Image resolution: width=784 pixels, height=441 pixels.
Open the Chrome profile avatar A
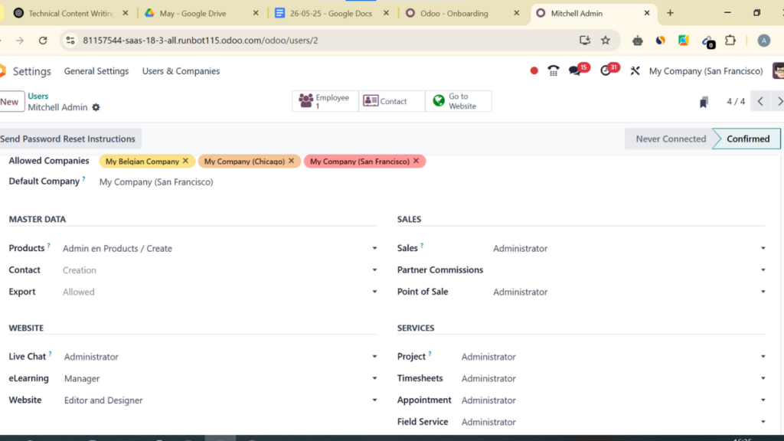click(763, 41)
